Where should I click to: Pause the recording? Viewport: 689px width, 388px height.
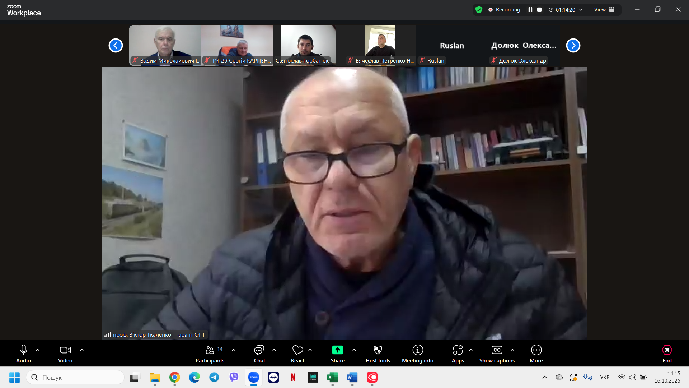(x=530, y=10)
